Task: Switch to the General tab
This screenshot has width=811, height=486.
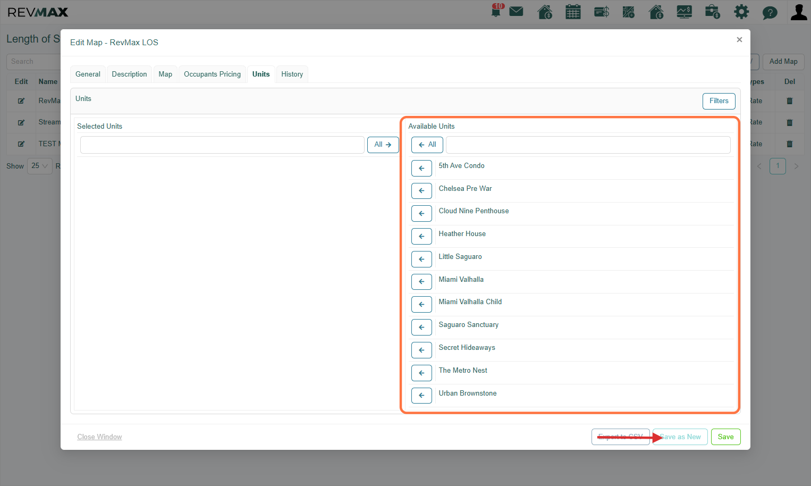Action: [88, 74]
